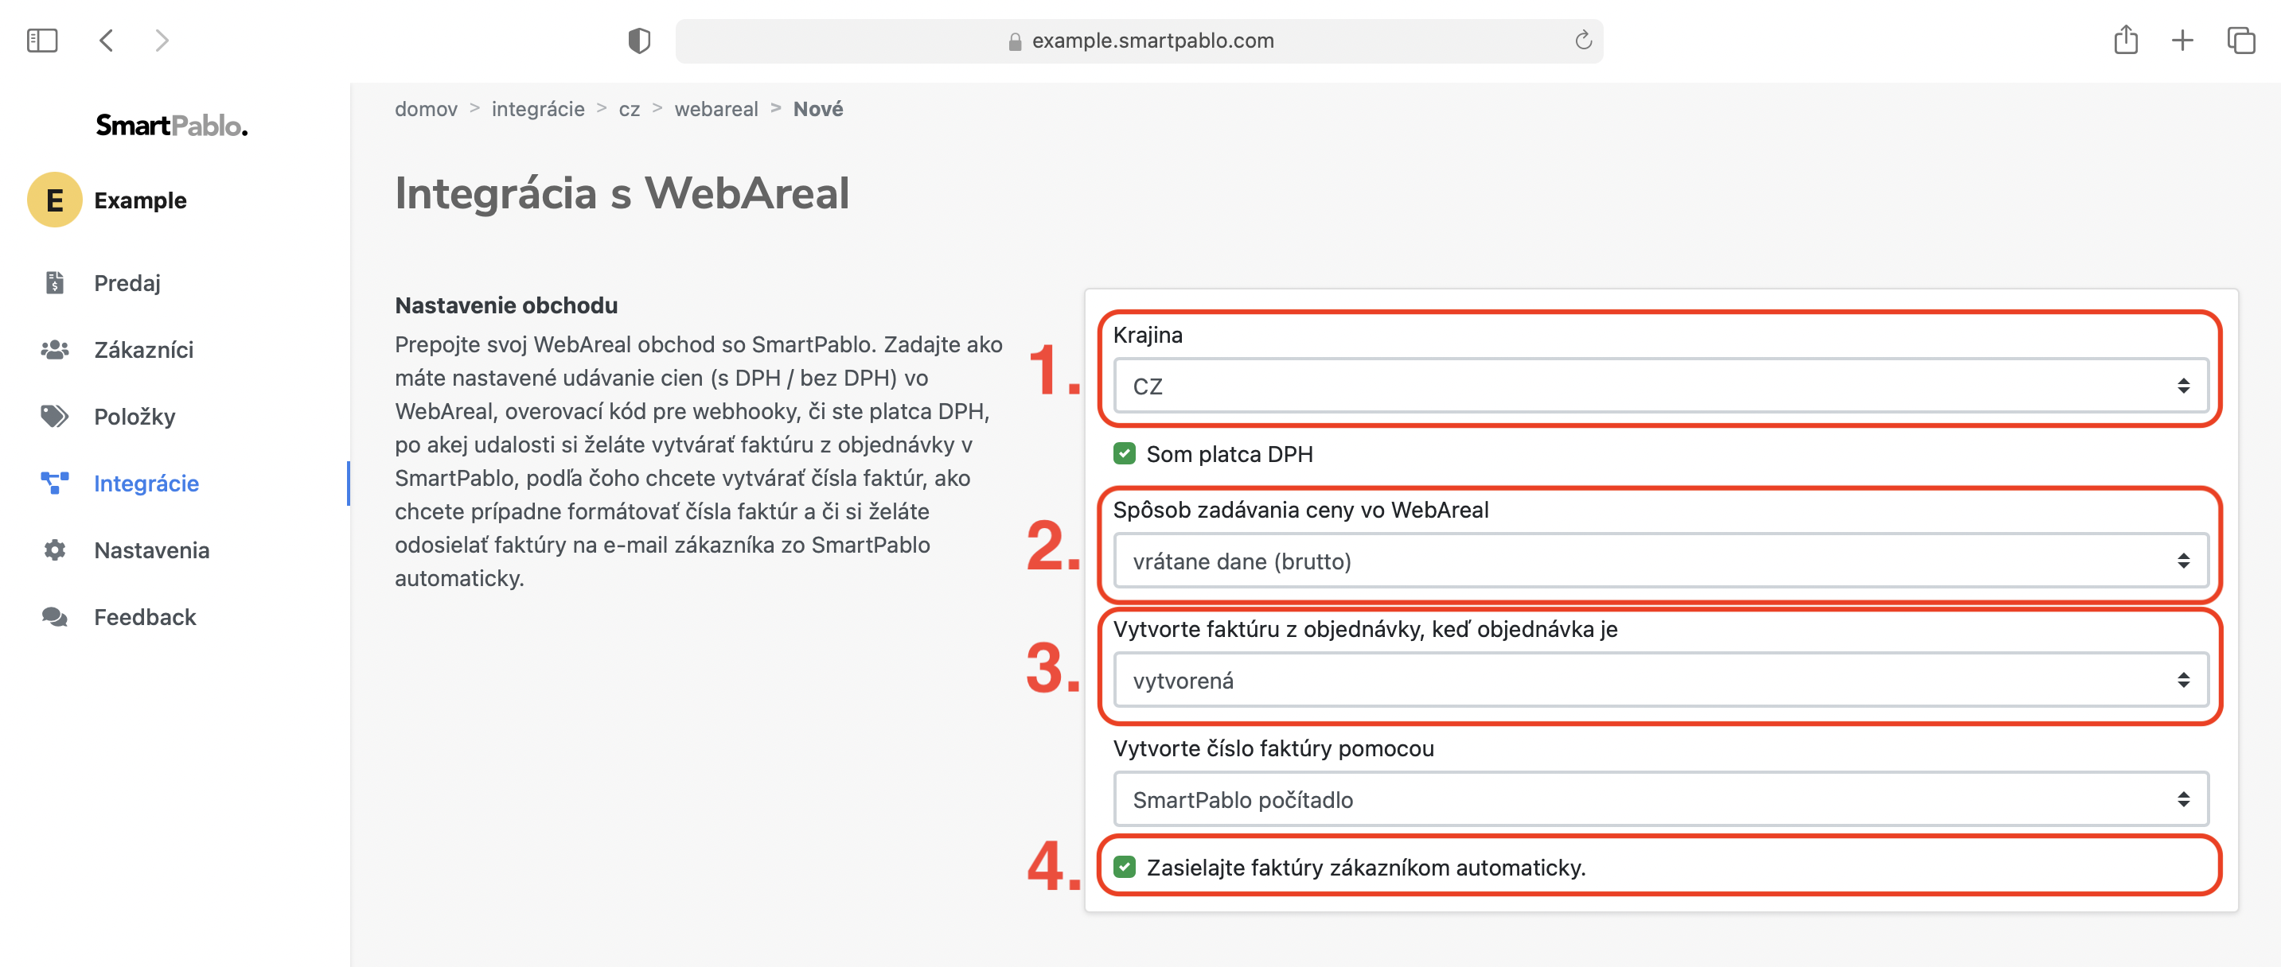Click the Vytvorte číslo faktúry pomocou label
Viewport: 2281px width, 967px height.
click(x=1273, y=748)
